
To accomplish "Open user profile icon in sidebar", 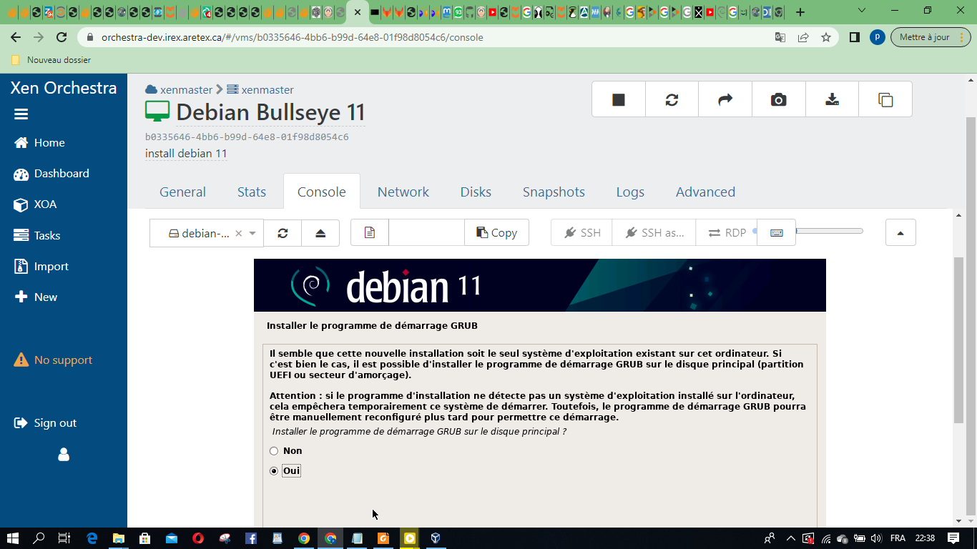I will pyautogui.click(x=64, y=455).
